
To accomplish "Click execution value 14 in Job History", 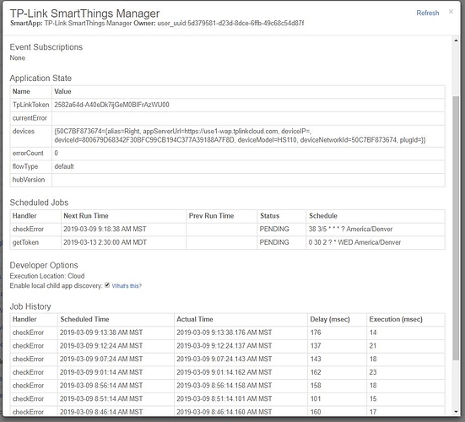I will coord(373,333).
